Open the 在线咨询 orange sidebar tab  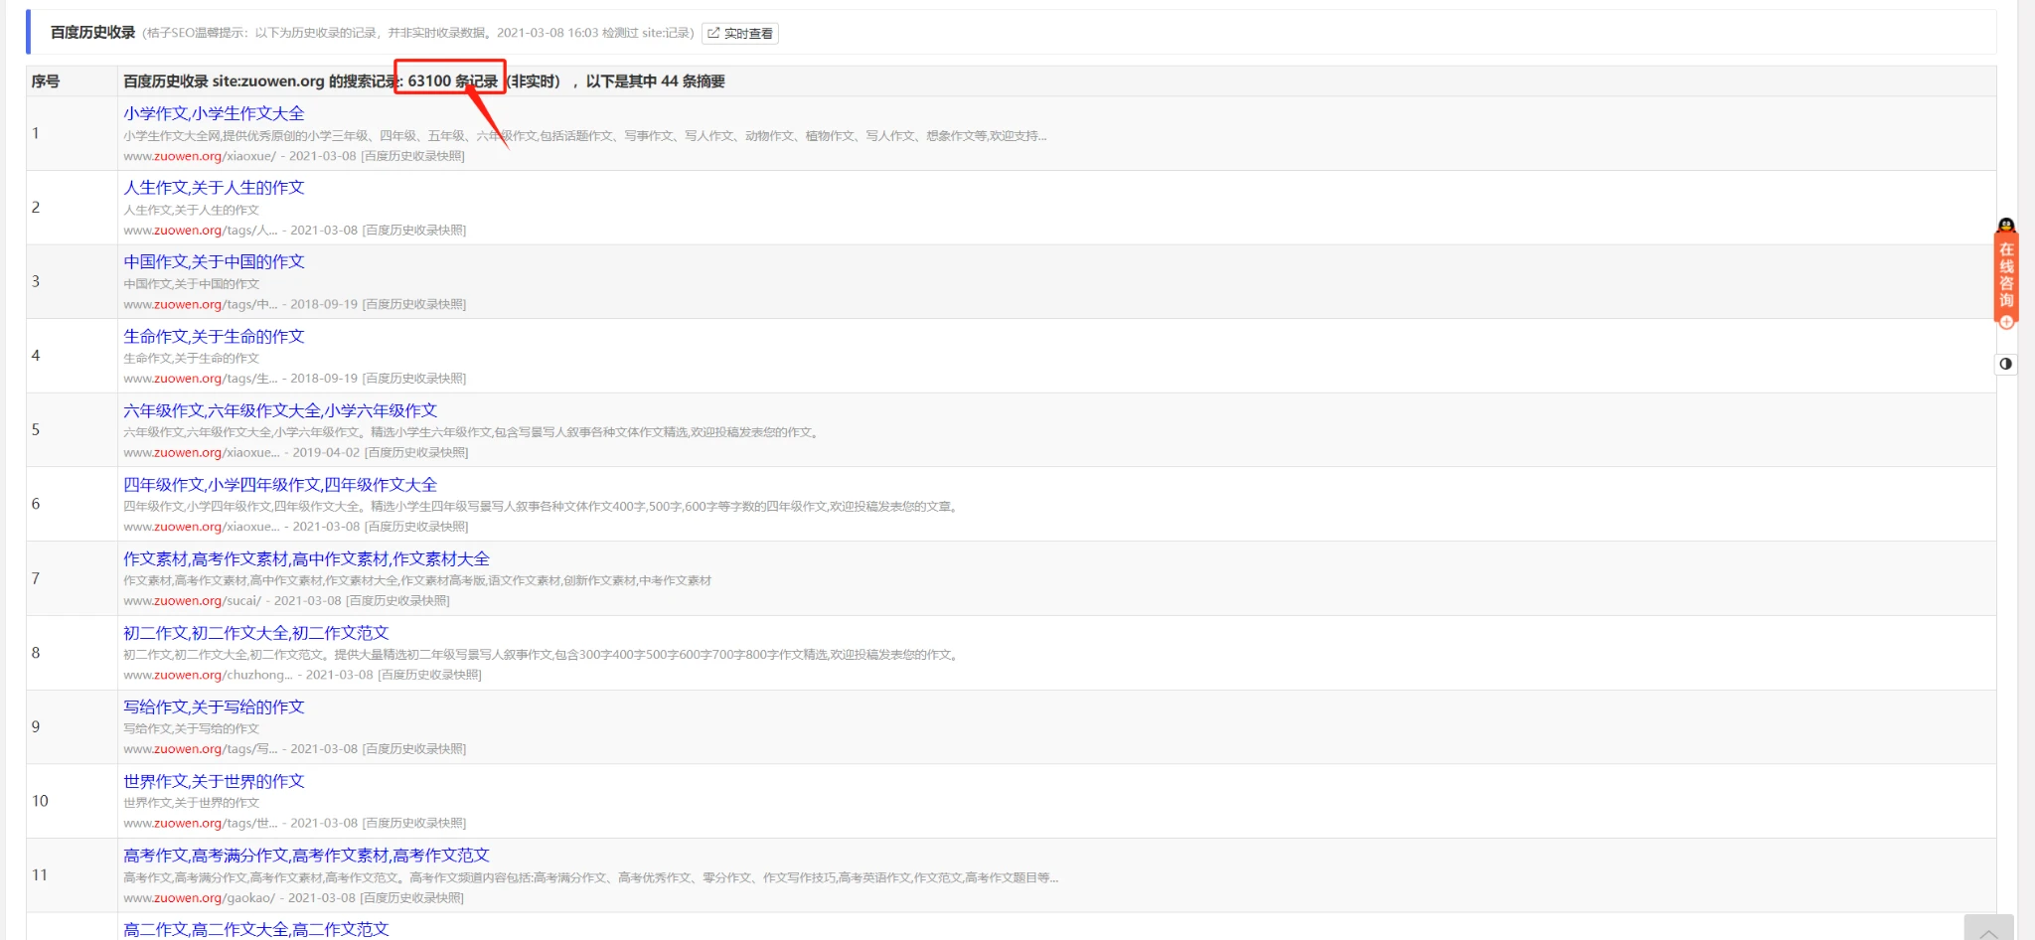[2006, 274]
